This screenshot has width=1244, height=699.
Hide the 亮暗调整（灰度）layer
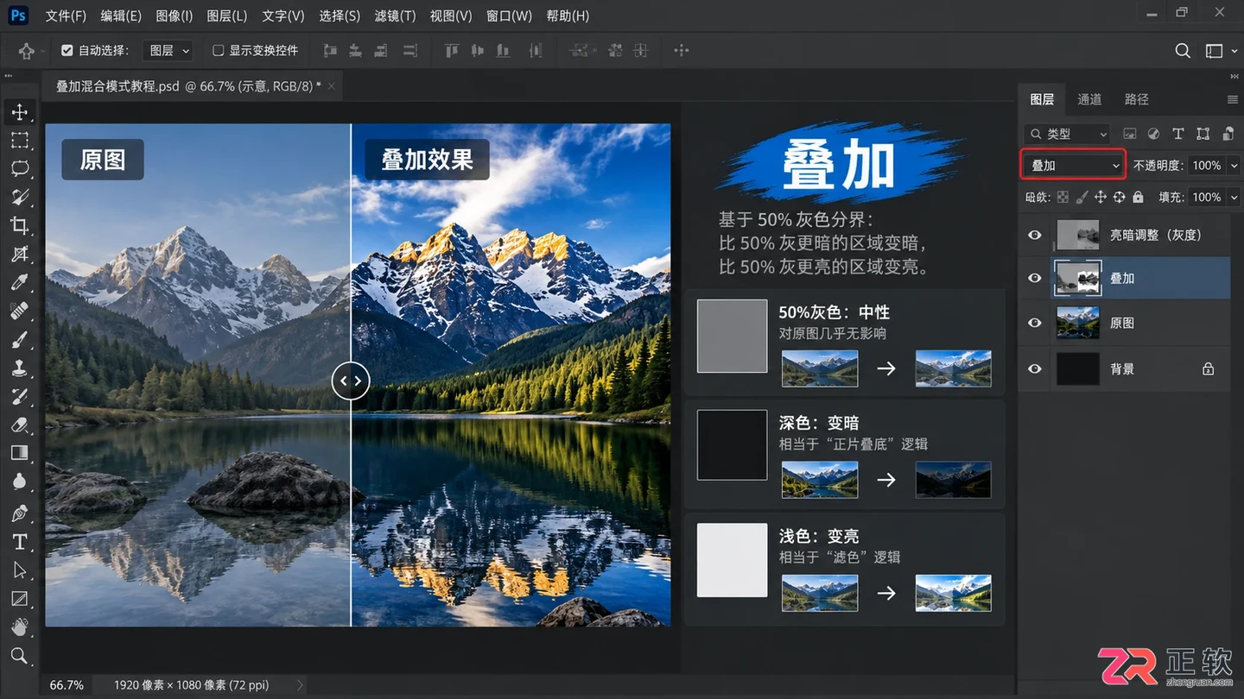pos(1035,235)
